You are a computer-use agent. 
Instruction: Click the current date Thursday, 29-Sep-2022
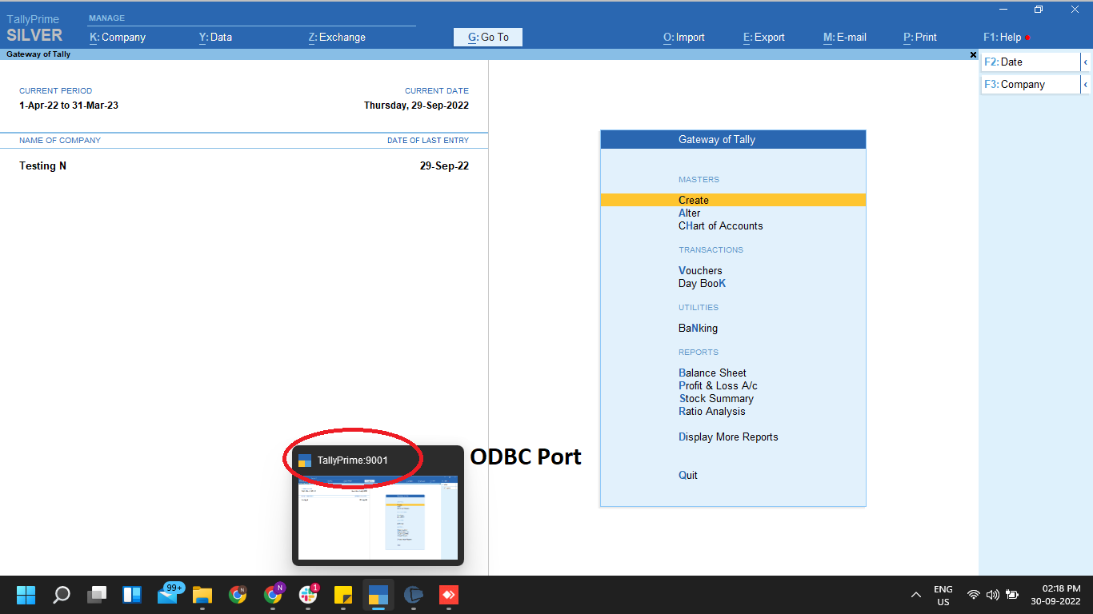(x=416, y=106)
